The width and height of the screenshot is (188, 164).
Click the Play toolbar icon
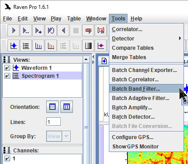13,31
